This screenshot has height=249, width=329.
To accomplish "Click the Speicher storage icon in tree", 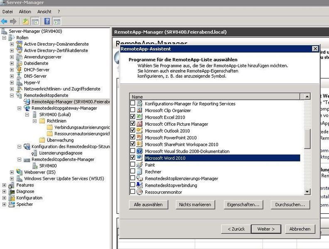I will [x=12, y=204].
